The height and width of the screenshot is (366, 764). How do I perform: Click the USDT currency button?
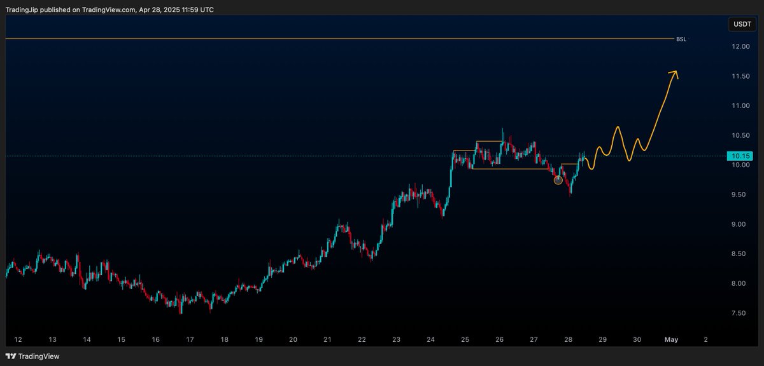742,24
